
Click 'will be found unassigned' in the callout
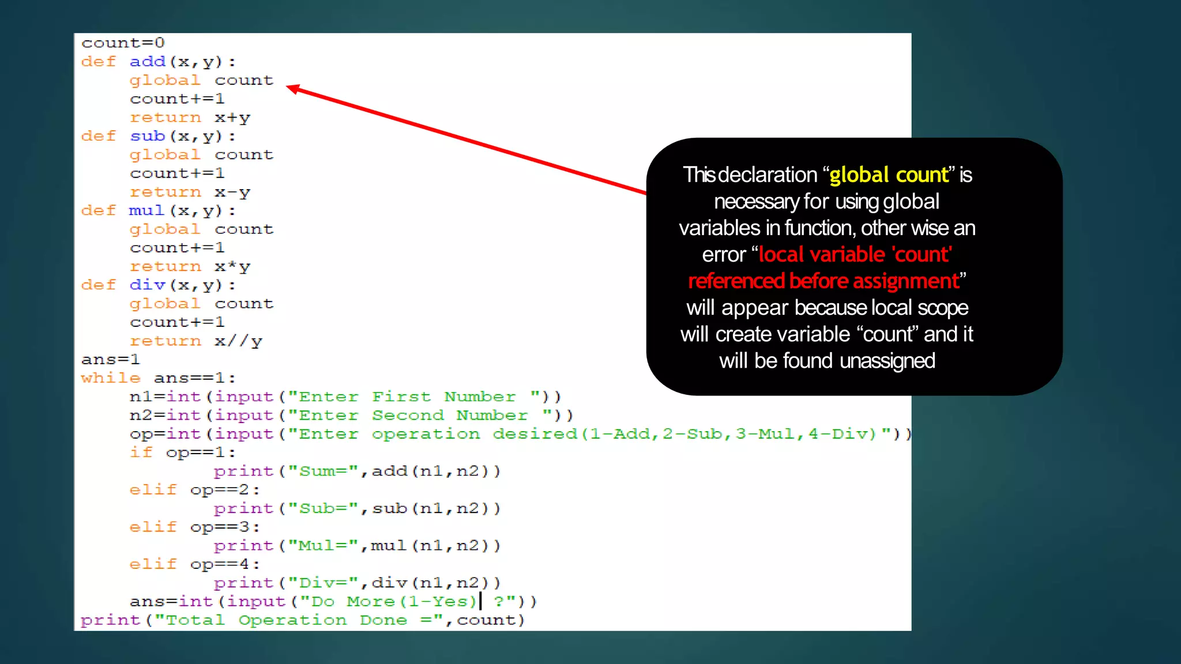click(x=827, y=361)
